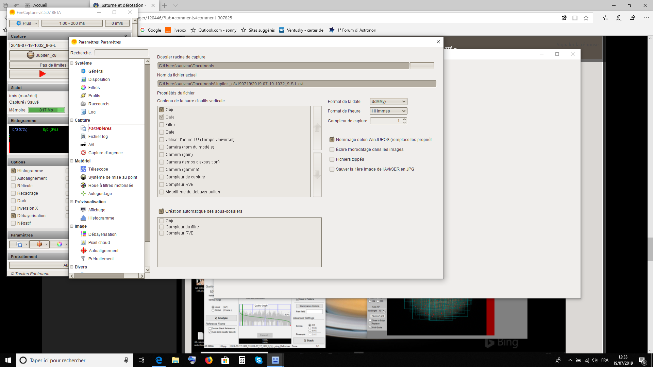Image resolution: width=653 pixels, height=367 pixels.
Task: Select the Pixel chaud icon
Action: (x=83, y=242)
